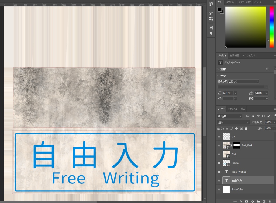Lock transparent pixels icon
276x203 pixels.
pyautogui.click(x=227, y=129)
